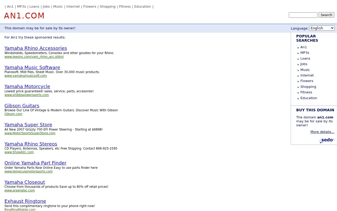This screenshot has width=337, height=211.
Task: Open the Yamaha Super Store result
Action: click(28, 124)
